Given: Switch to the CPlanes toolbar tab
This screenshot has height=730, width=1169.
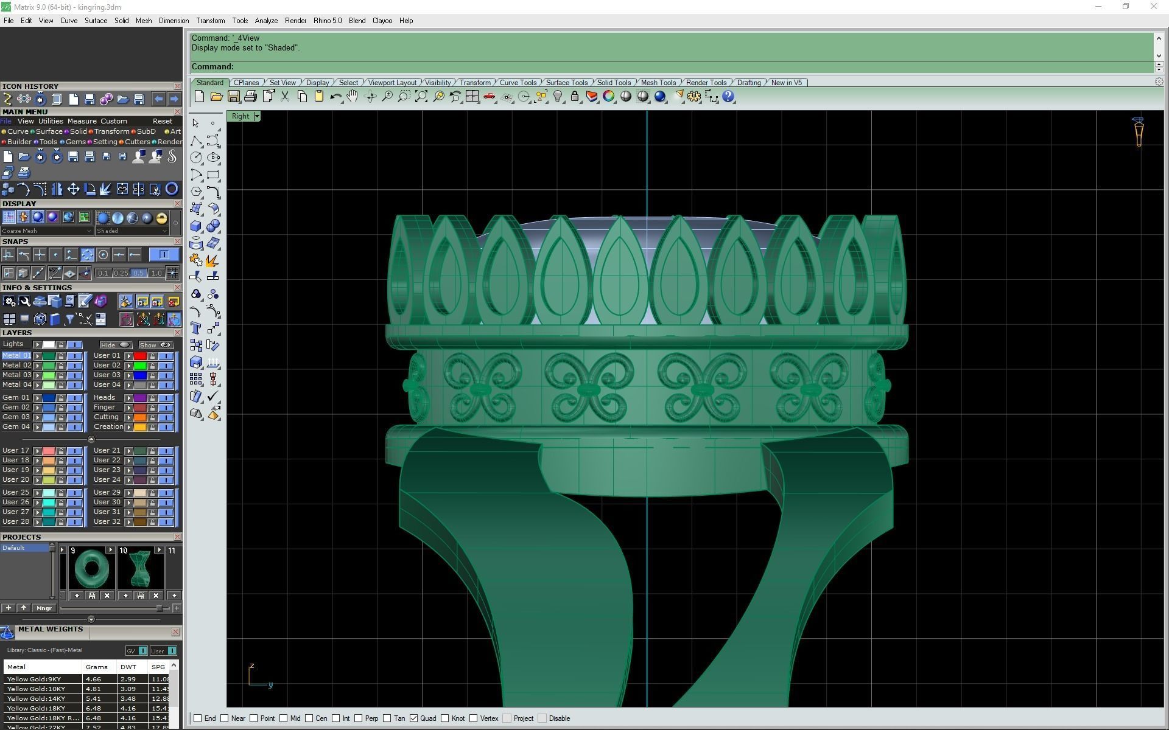Looking at the screenshot, I should (x=246, y=83).
